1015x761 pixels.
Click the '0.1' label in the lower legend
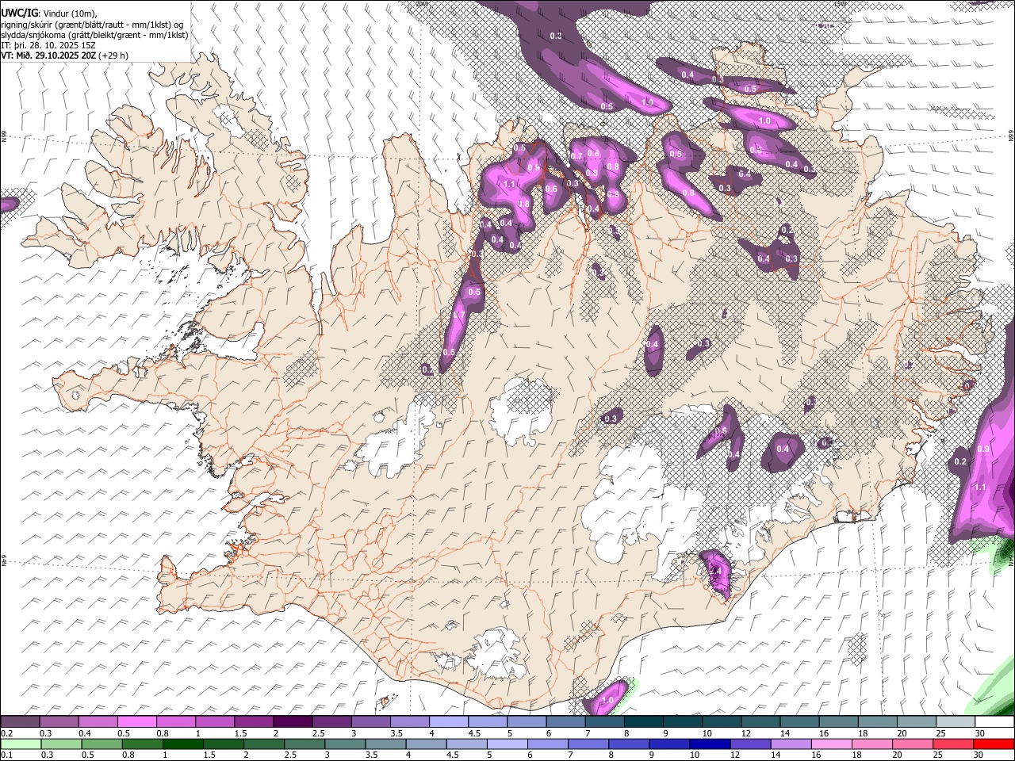tap(6, 755)
